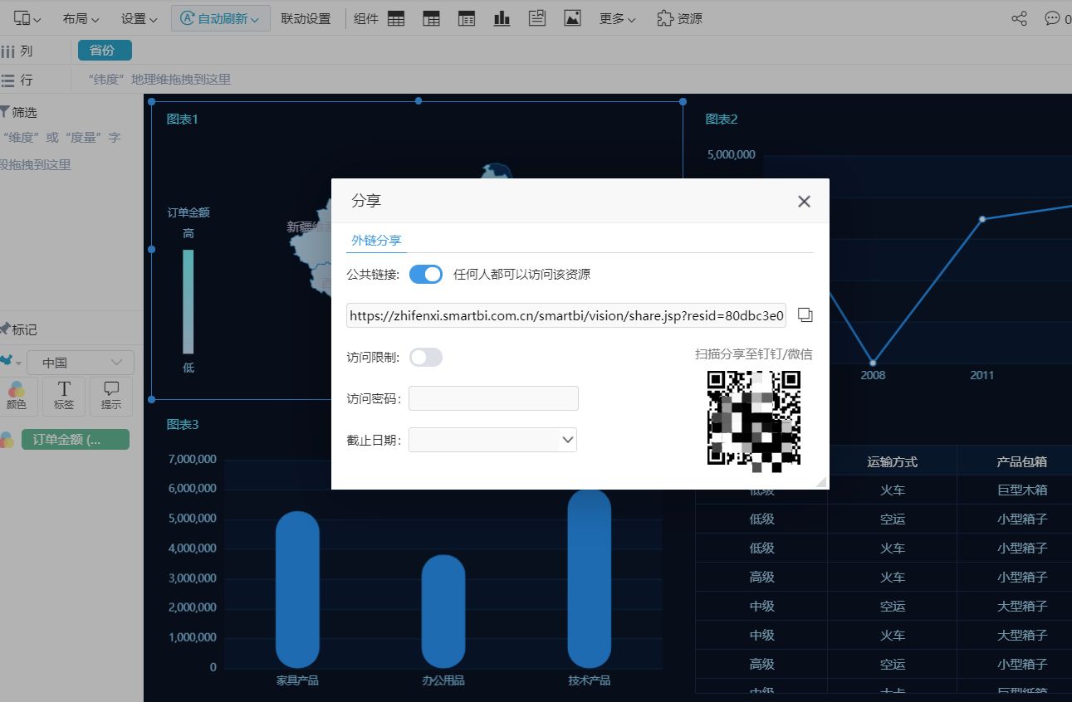Click the 产品包箱 table column header
Image resolution: width=1072 pixels, height=702 pixels.
click(1022, 462)
